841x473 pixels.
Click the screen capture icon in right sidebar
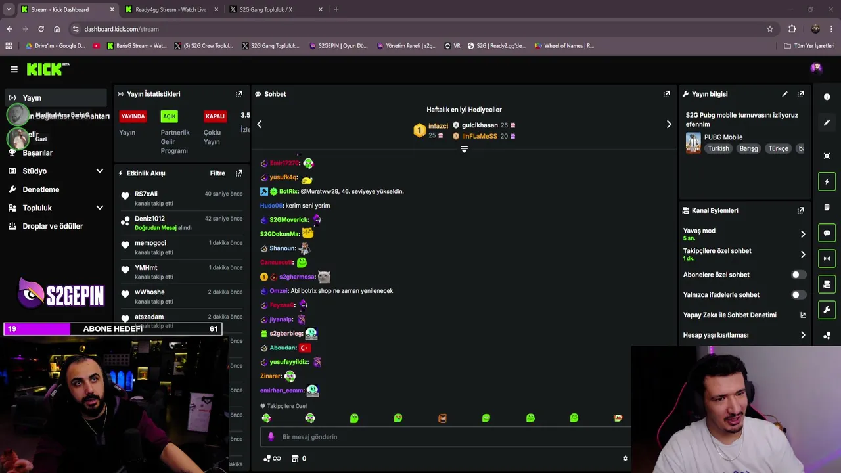click(827, 156)
